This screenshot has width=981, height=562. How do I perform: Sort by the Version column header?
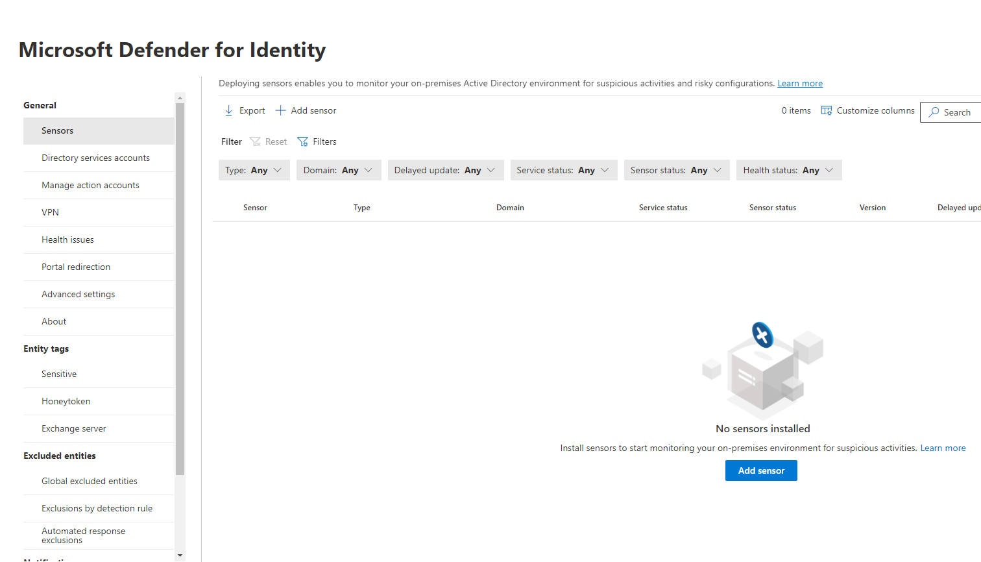click(x=873, y=208)
